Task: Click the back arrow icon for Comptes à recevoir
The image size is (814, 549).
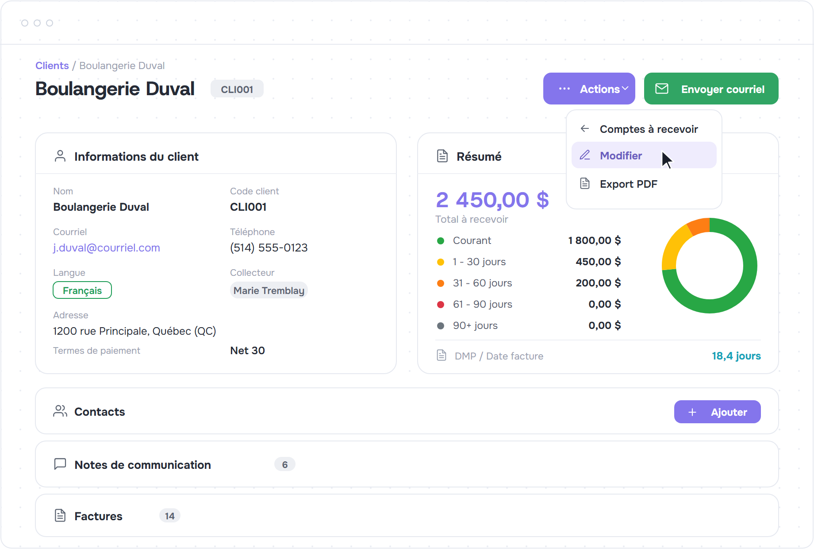Action: (585, 128)
